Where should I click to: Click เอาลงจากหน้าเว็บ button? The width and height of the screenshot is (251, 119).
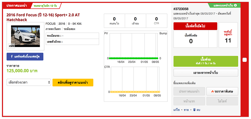pos(206,73)
